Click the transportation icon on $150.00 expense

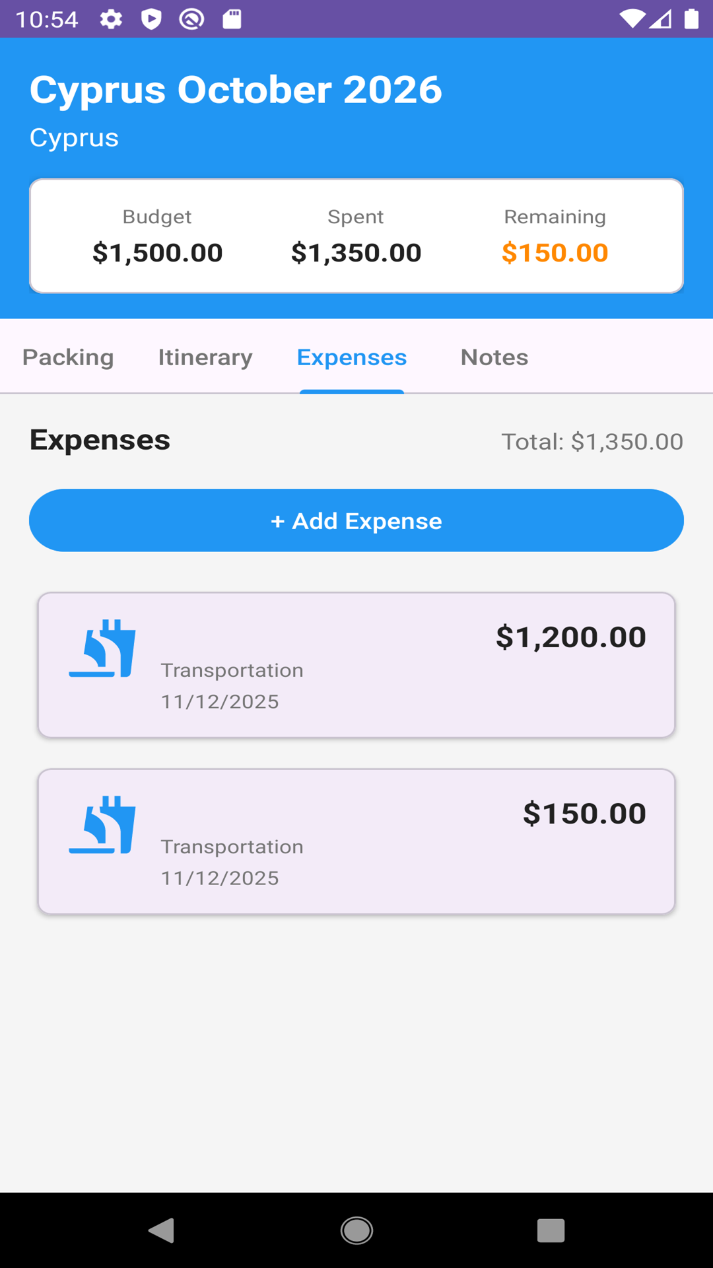(x=102, y=825)
